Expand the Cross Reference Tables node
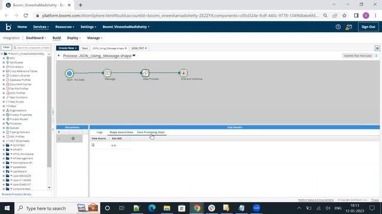Image resolution: width=382 pixels, height=214 pixels. tap(4, 71)
